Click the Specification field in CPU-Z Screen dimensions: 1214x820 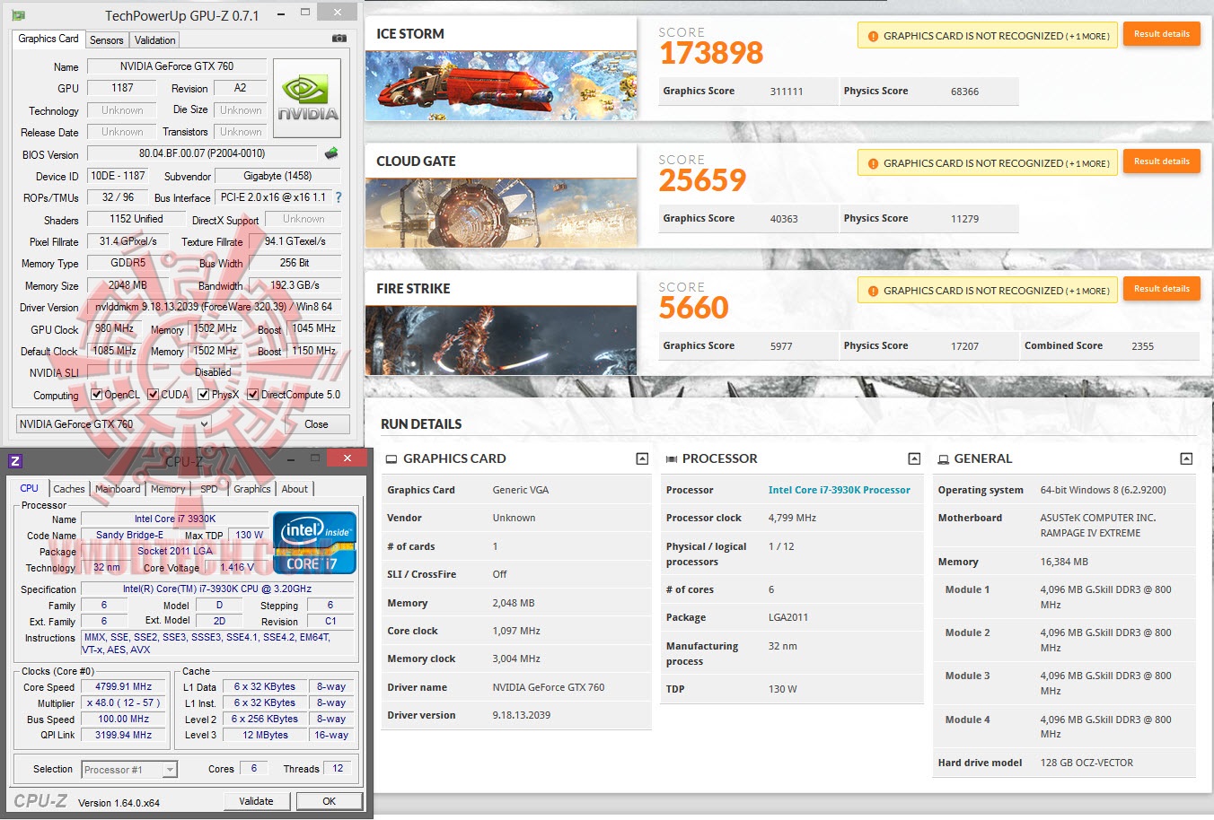pyautogui.click(x=217, y=589)
